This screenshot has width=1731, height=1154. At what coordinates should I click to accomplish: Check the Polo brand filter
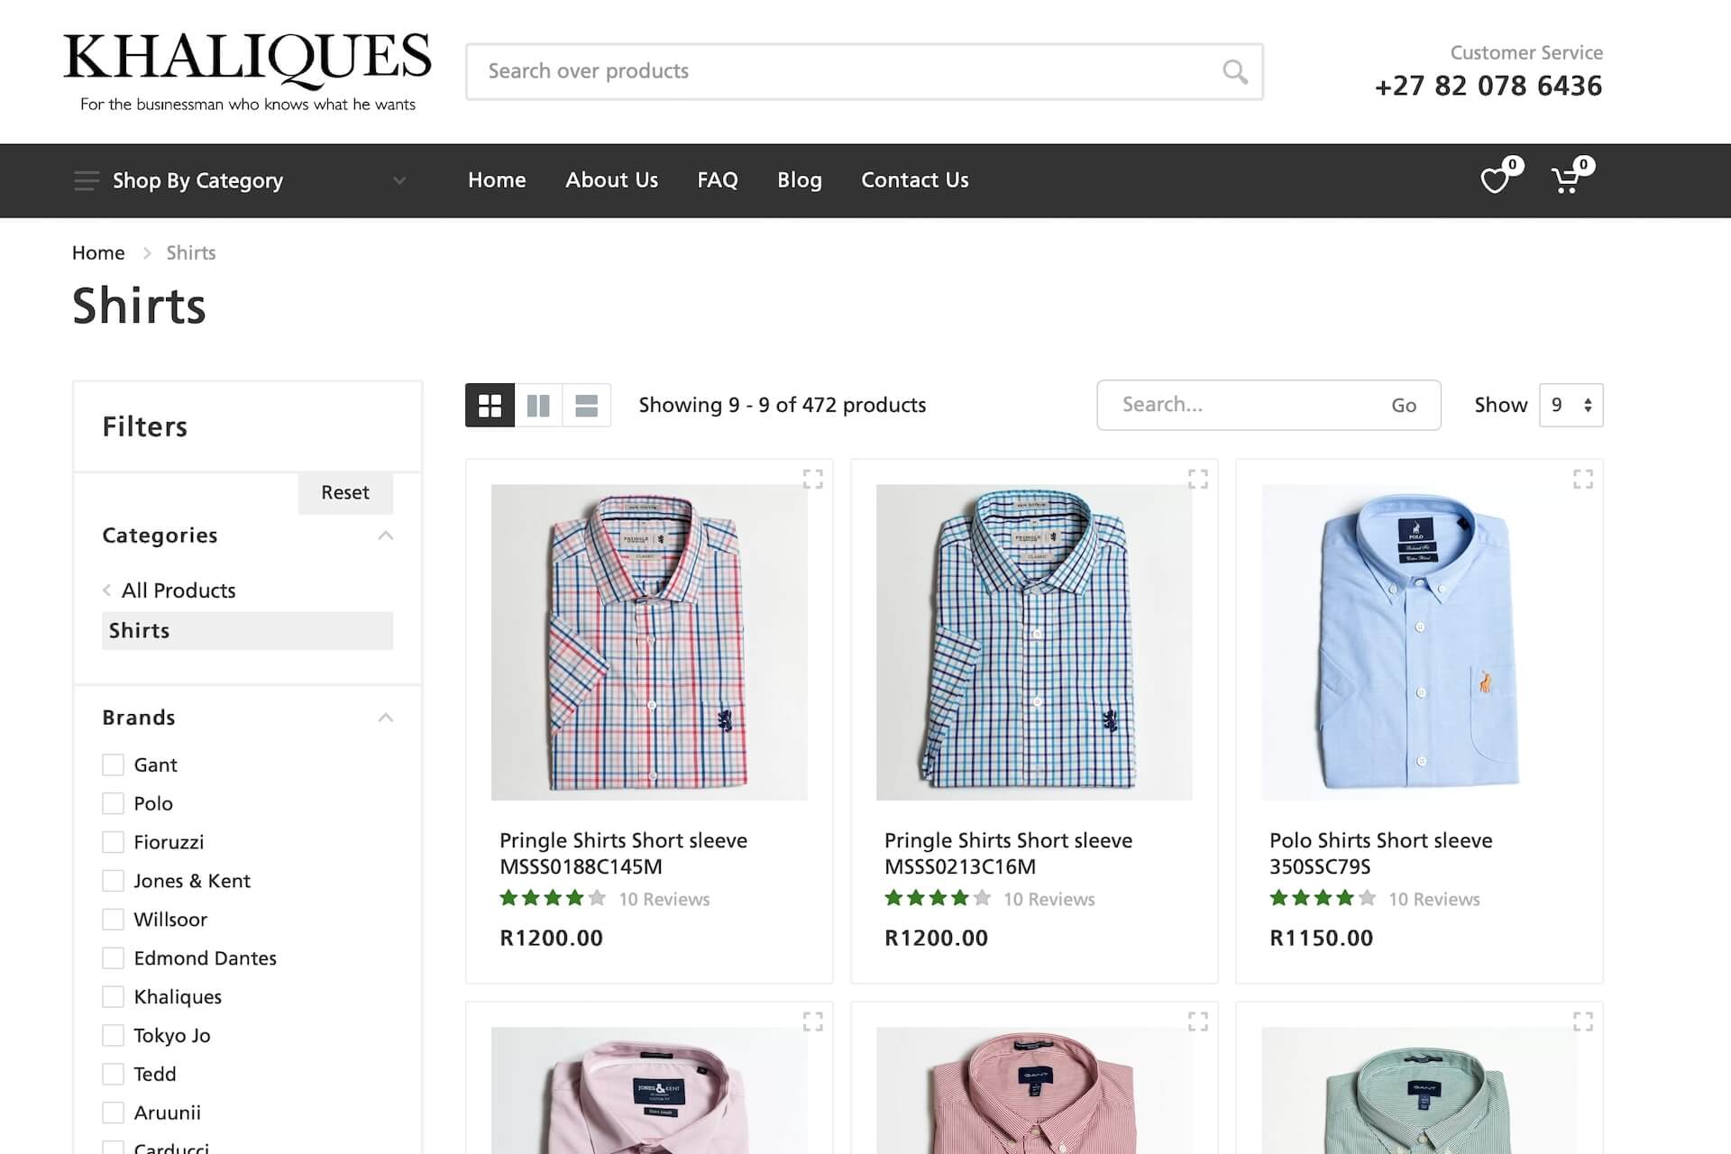tap(113, 803)
